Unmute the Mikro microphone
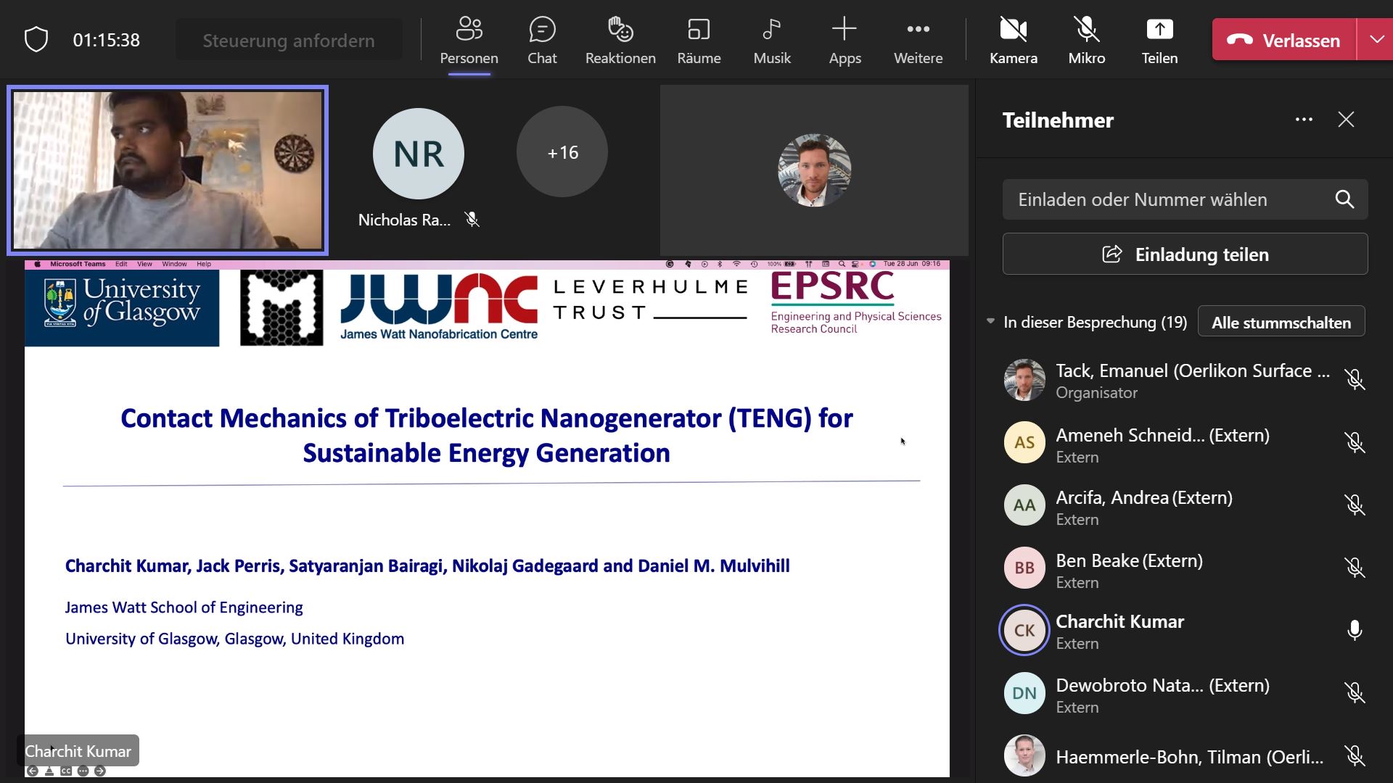 [x=1086, y=41]
